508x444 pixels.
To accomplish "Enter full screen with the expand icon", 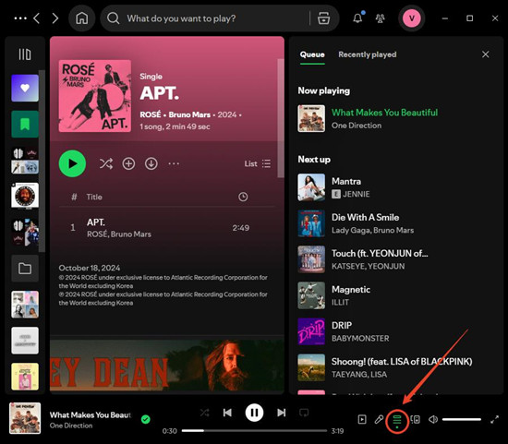I will coord(494,420).
